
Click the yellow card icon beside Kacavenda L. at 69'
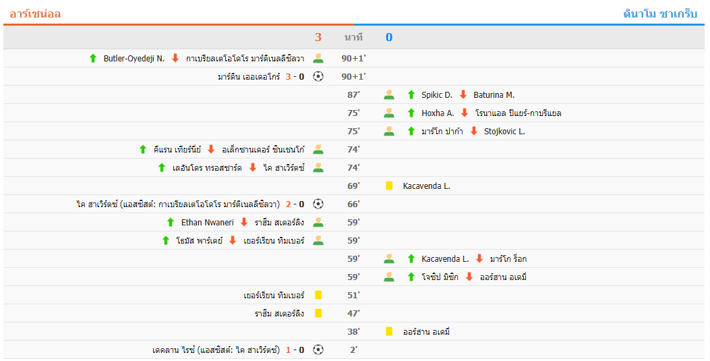(389, 186)
